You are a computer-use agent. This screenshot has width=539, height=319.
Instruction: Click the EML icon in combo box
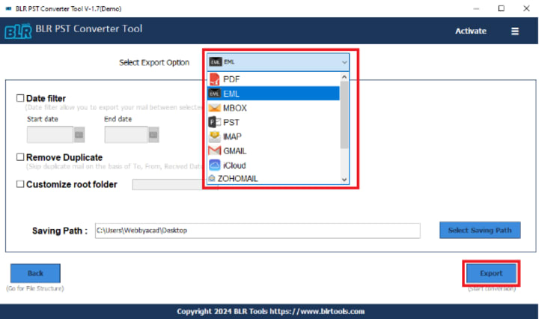click(216, 62)
